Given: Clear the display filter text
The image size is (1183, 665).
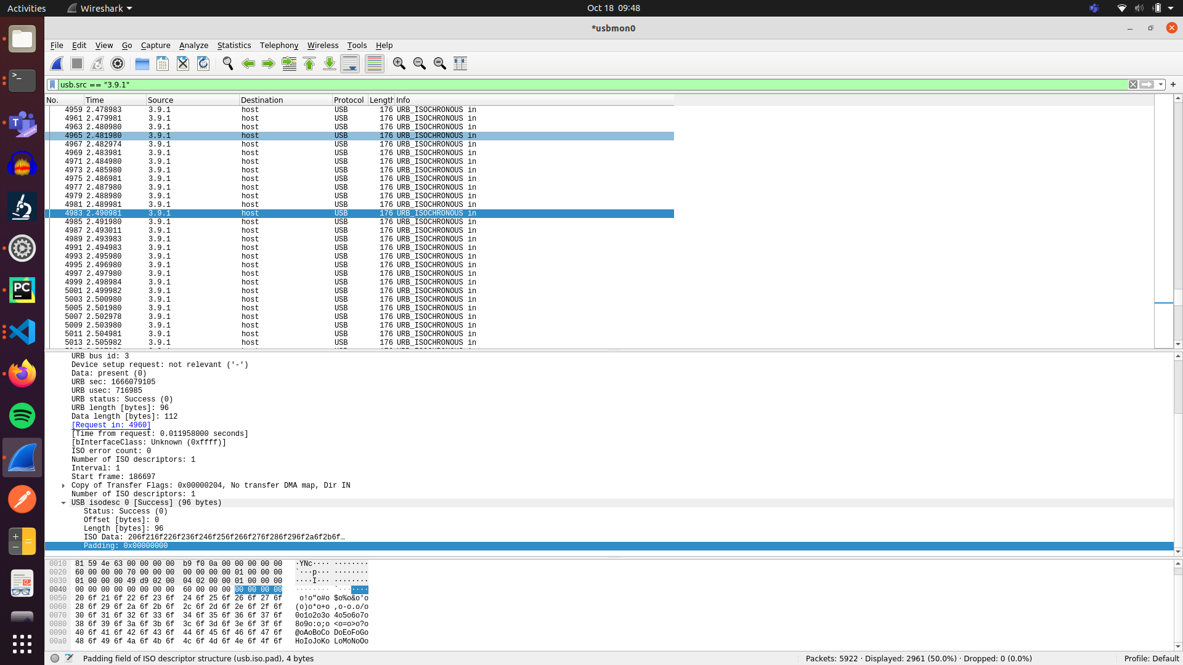Looking at the screenshot, I should tap(1133, 84).
